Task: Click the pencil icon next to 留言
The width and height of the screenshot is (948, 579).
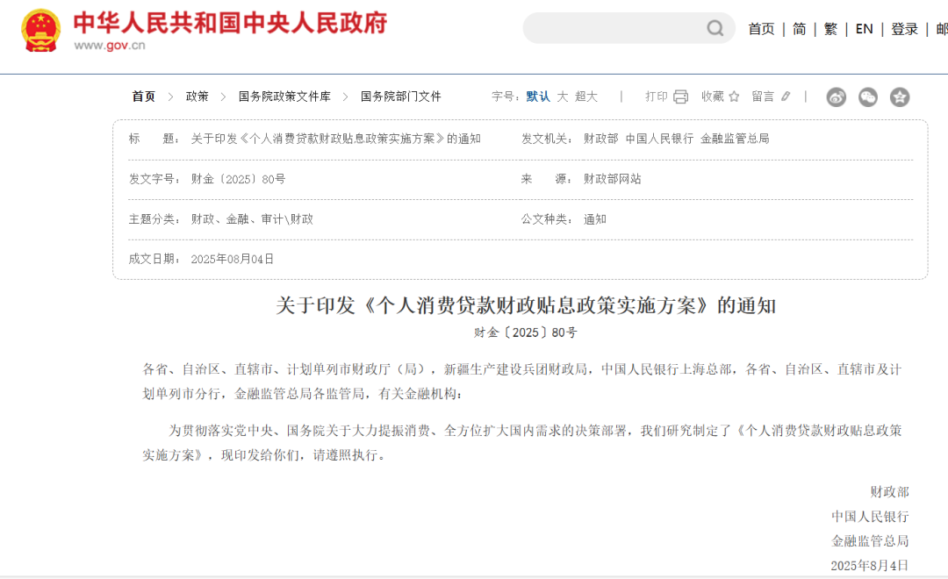Action: (786, 96)
